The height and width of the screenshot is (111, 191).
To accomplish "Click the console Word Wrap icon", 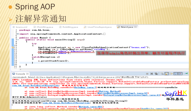I will click(171, 74).
